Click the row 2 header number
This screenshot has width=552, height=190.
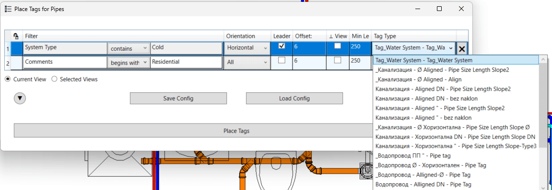8,63
